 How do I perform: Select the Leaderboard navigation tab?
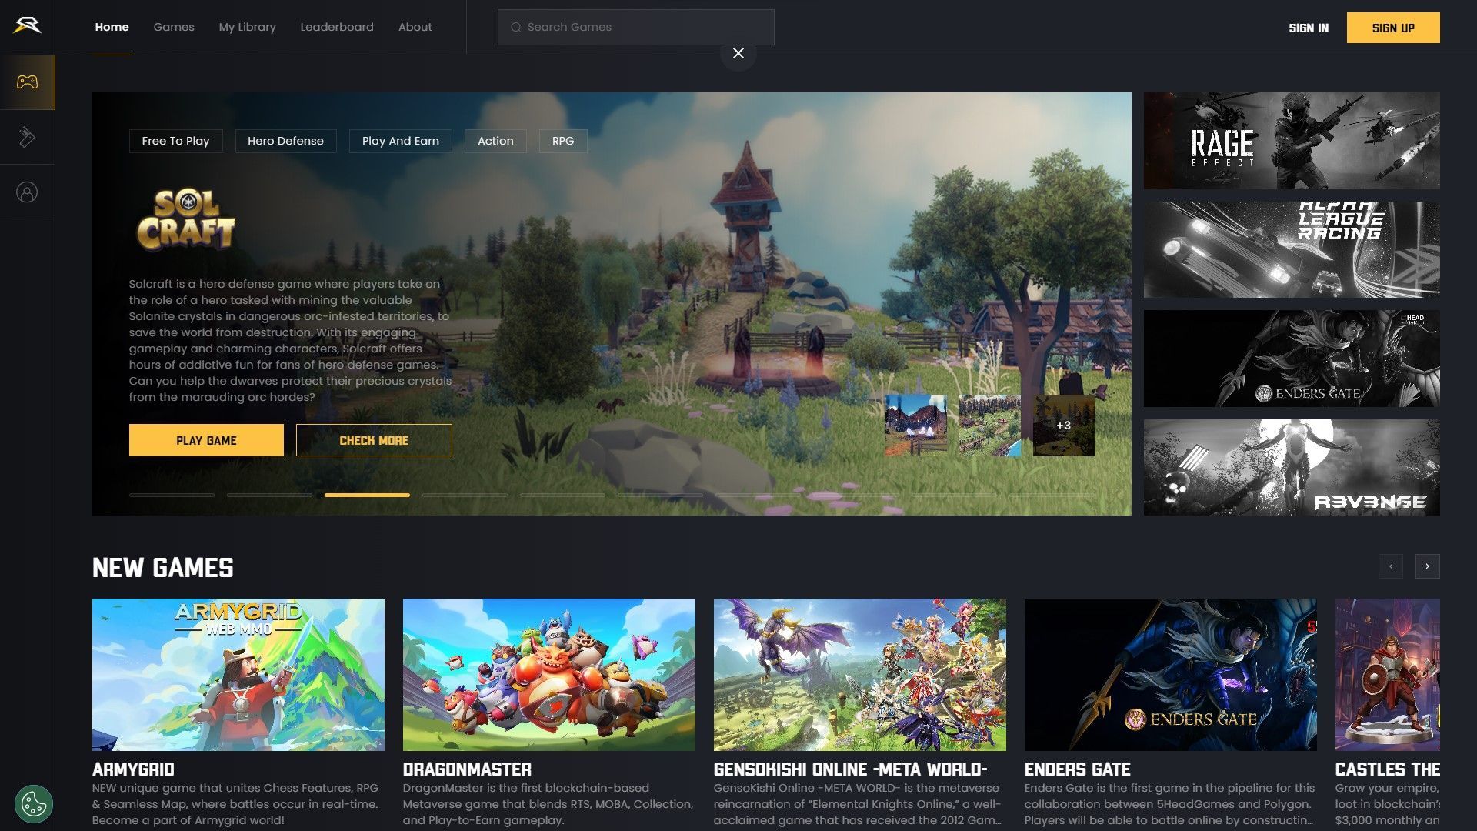[x=337, y=28]
